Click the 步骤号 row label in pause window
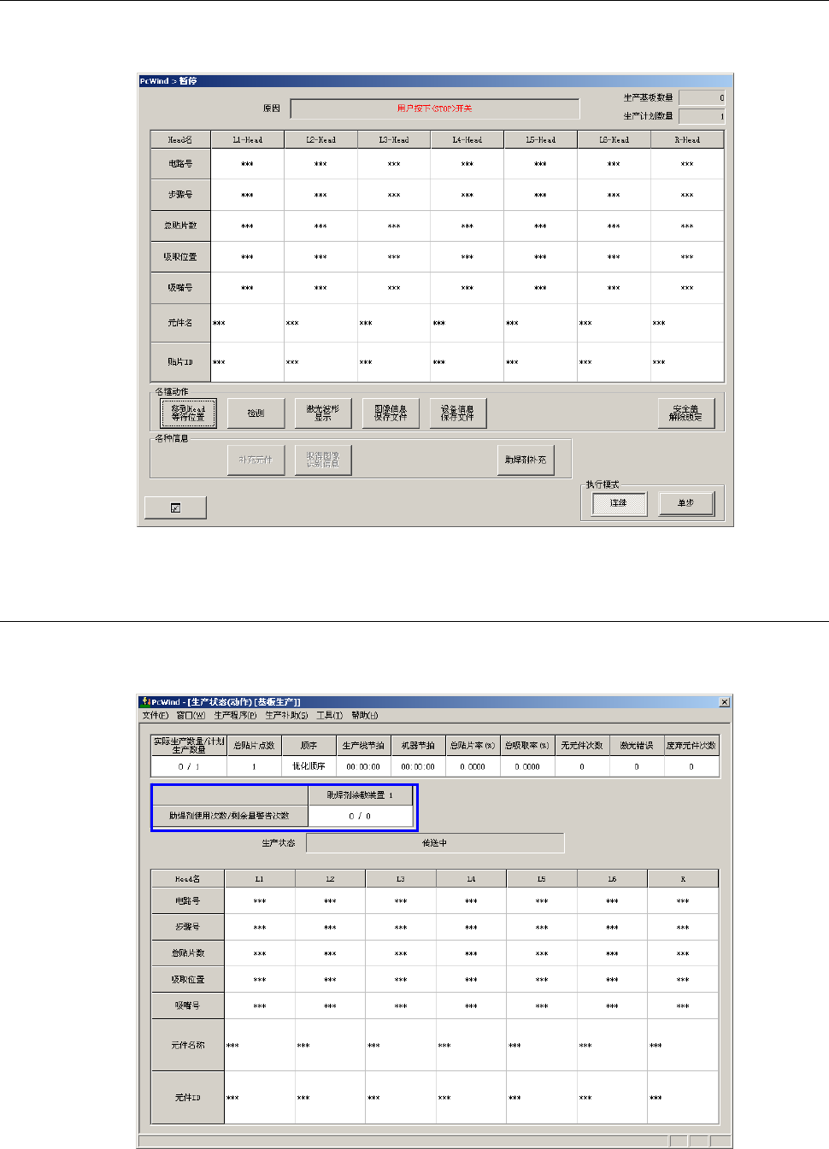The image size is (829, 1149). click(180, 195)
